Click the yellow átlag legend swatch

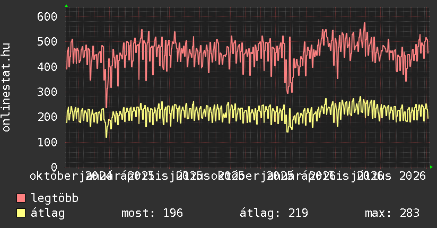(21, 213)
